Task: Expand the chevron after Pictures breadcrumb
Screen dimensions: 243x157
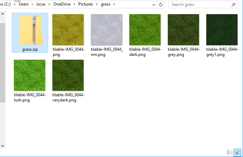Action: click(97, 4)
